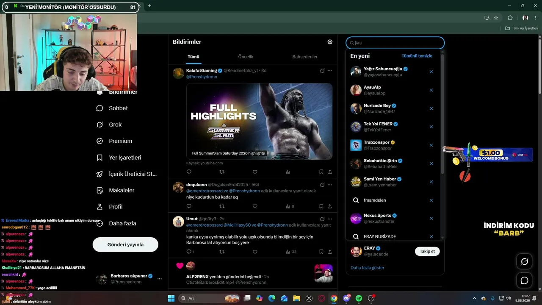Open Grok in the sidebar
The height and width of the screenshot is (305, 542).
(109, 125)
